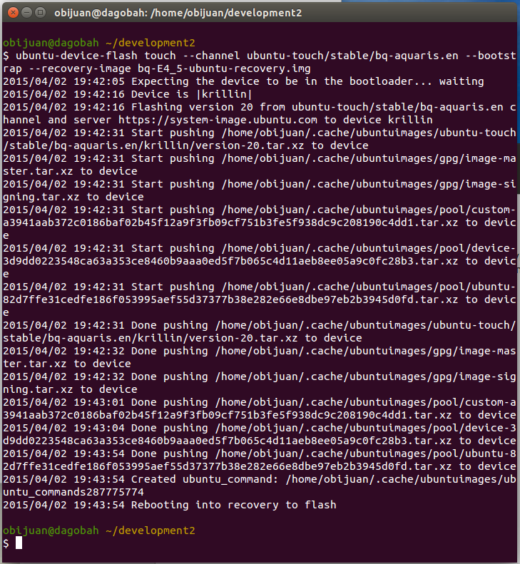Click 'Start pushing' line for pool/ubuntu-
Image resolution: width=520 pixels, height=564 pixels.
(260, 287)
